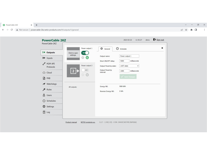Click the sign out door icon
Viewport: 207px width, 155px height.
click(154, 40)
